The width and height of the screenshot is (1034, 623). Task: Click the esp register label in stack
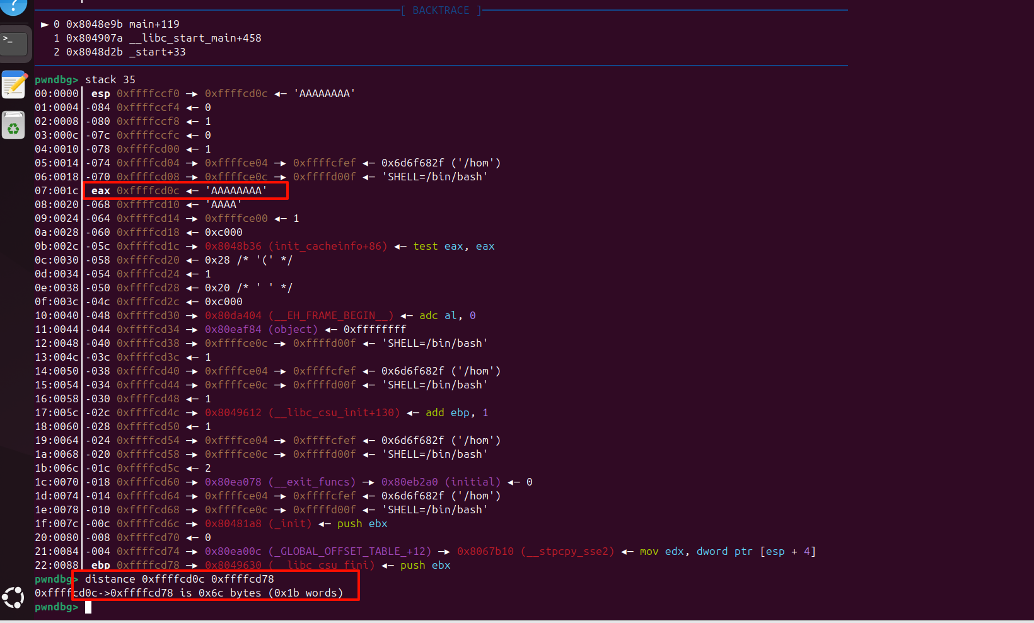(x=100, y=93)
